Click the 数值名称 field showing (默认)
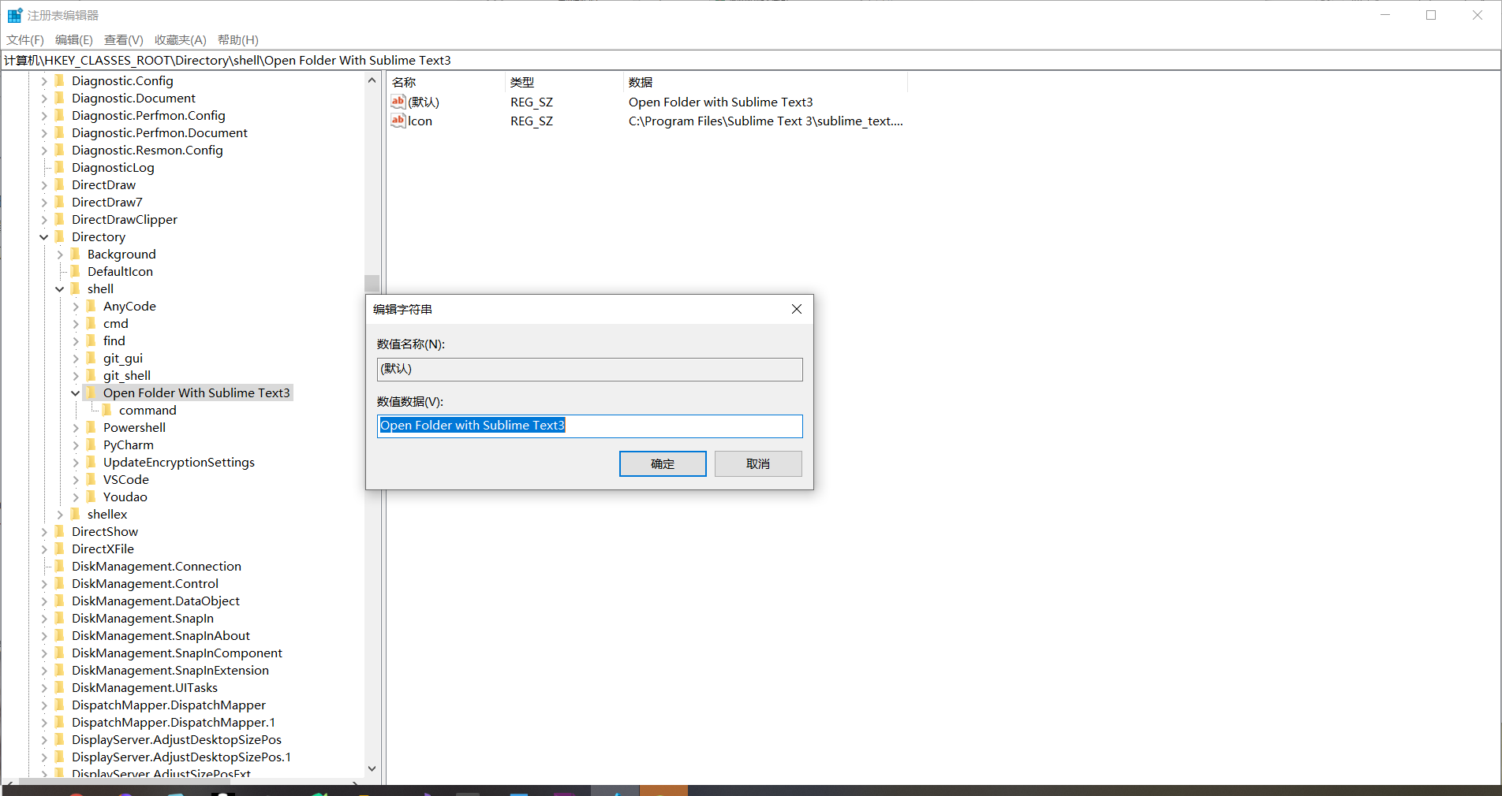Image resolution: width=1502 pixels, height=796 pixels. (590, 369)
